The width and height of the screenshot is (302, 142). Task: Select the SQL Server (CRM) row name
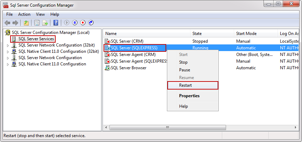tap(127, 41)
